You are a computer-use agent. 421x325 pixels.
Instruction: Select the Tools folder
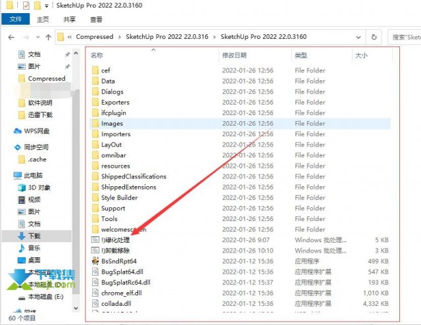pos(109,219)
